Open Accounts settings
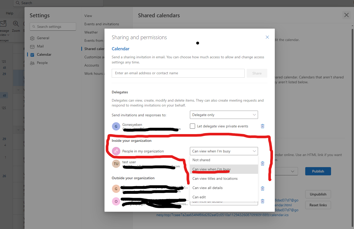This screenshot has width=354, height=229. coord(92,65)
